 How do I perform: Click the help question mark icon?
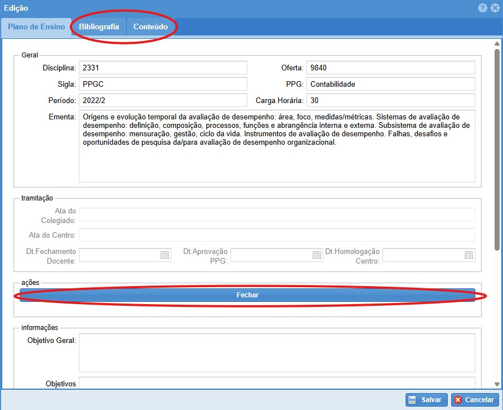[483, 8]
